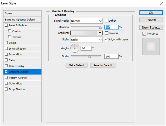Click the Angle value field
The height and width of the screenshot is (126, 166).
pyautogui.click(x=86, y=48)
